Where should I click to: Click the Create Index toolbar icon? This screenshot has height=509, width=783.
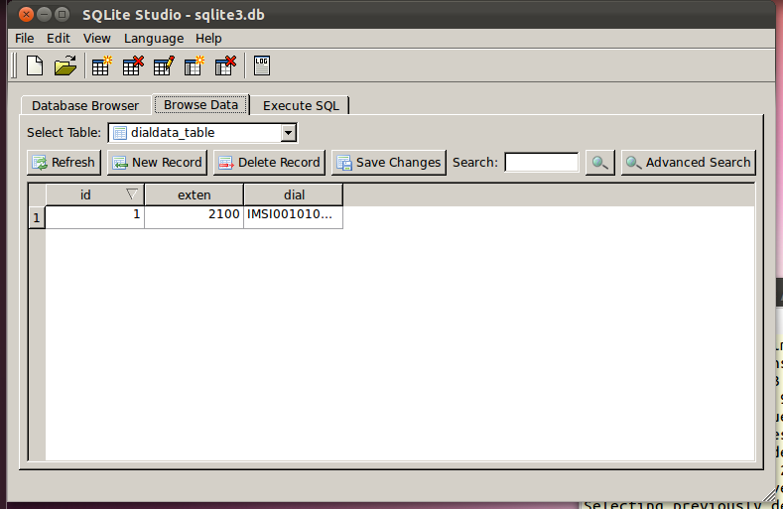point(195,66)
